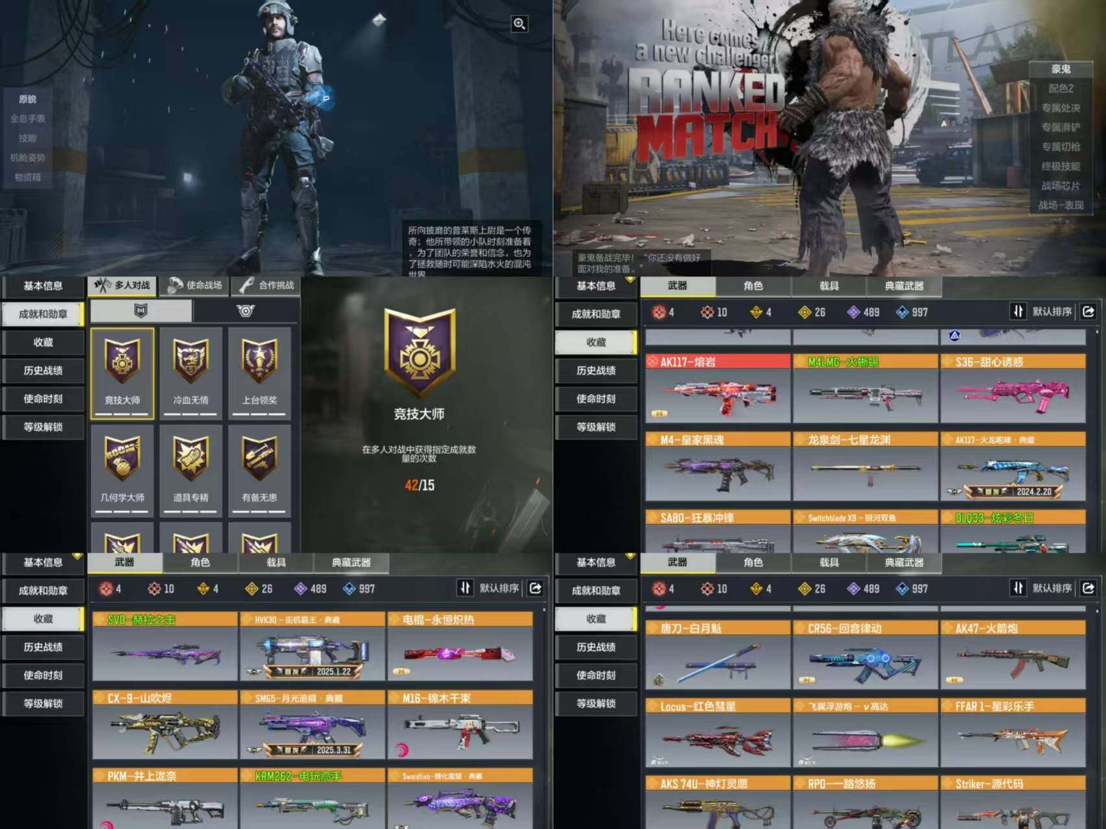Select 配色2 in the character options list
This screenshot has height=829, width=1106.
click(x=1061, y=89)
